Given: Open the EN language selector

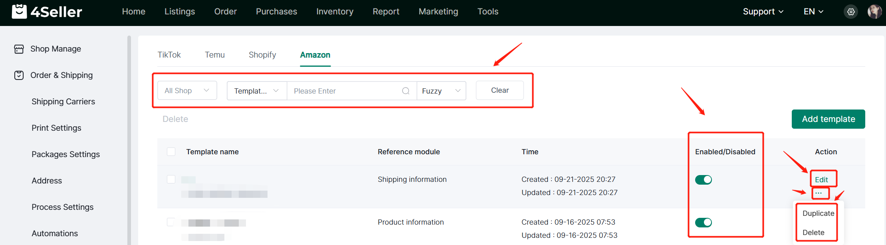Looking at the screenshot, I should tap(813, 12).
